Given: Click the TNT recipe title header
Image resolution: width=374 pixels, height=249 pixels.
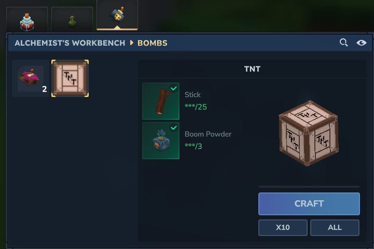Looking at the screenshot, I should (252, 69).
